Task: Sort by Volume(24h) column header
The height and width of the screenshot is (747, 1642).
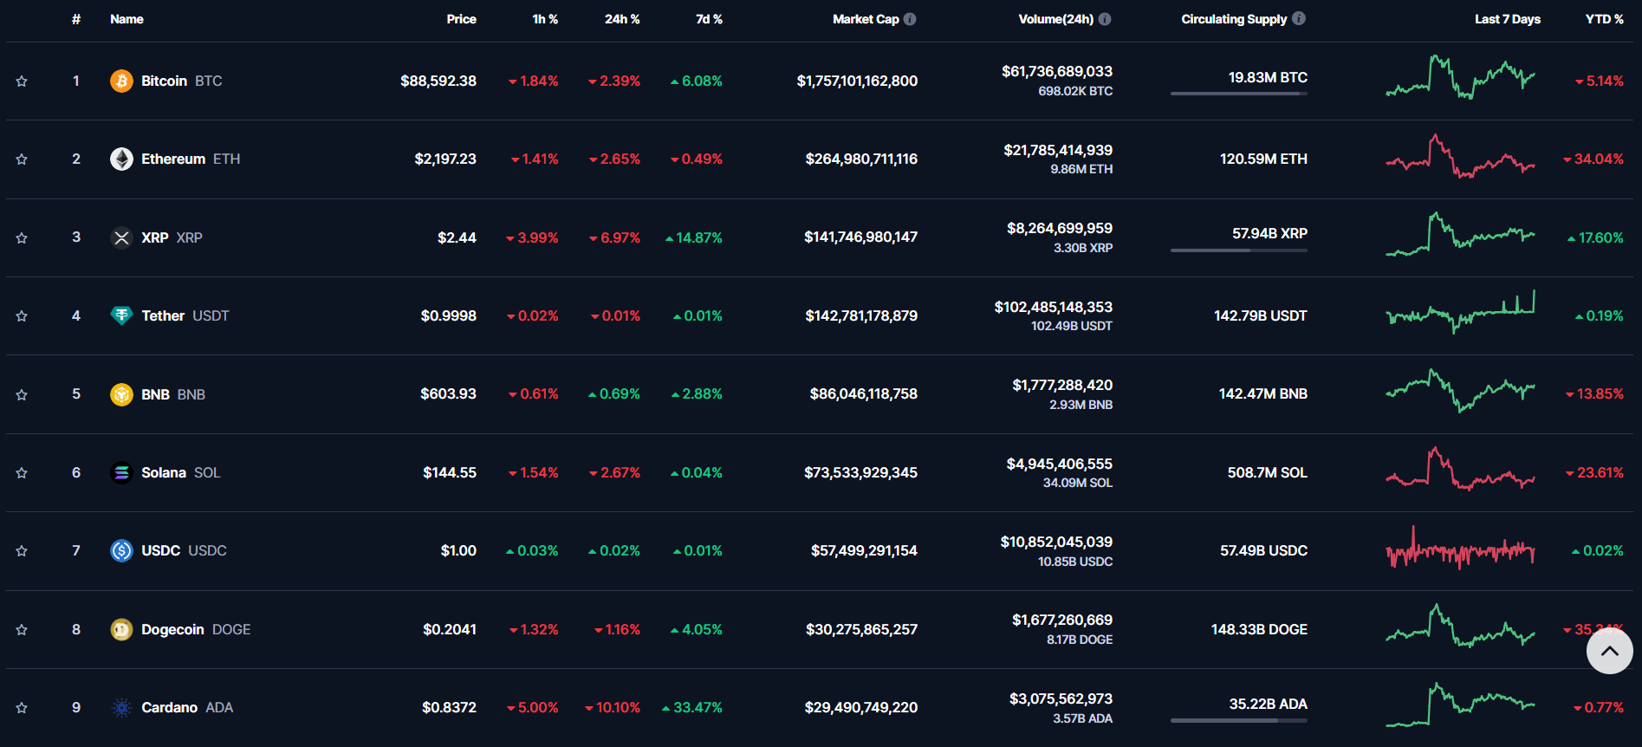Action: pyautogui.click(x=1055, y=19)
